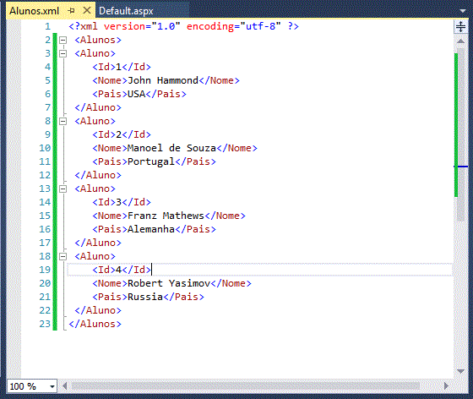Click the name John Hammond
The height and width of the screenshot is (399, 473).
(x=163, y=80)
